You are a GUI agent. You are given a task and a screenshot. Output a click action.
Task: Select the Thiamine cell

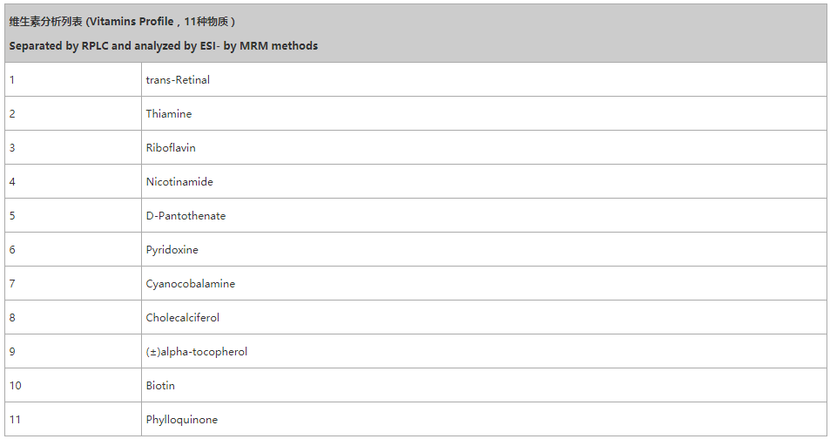click(169, 114)
